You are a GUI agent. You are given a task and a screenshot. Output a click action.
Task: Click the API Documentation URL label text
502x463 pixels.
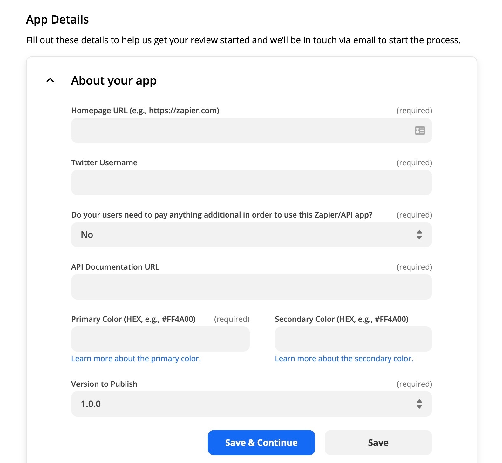click(x=115, y=267)
